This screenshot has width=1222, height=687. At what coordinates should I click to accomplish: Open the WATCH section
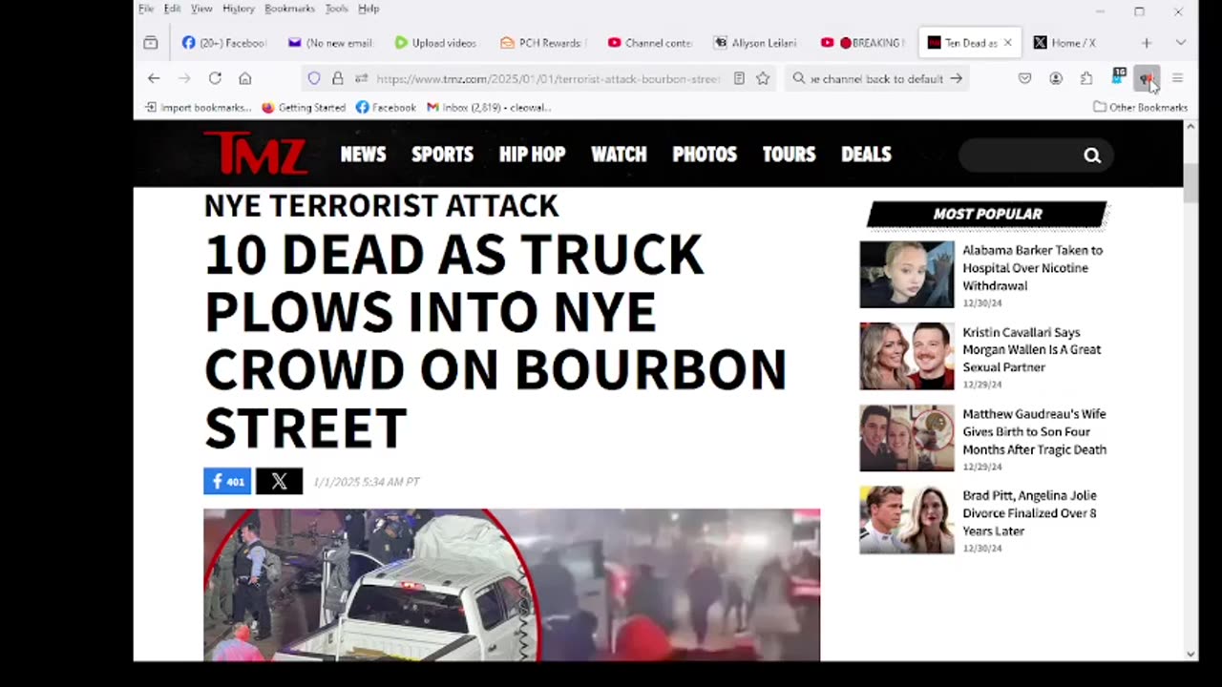619,154
